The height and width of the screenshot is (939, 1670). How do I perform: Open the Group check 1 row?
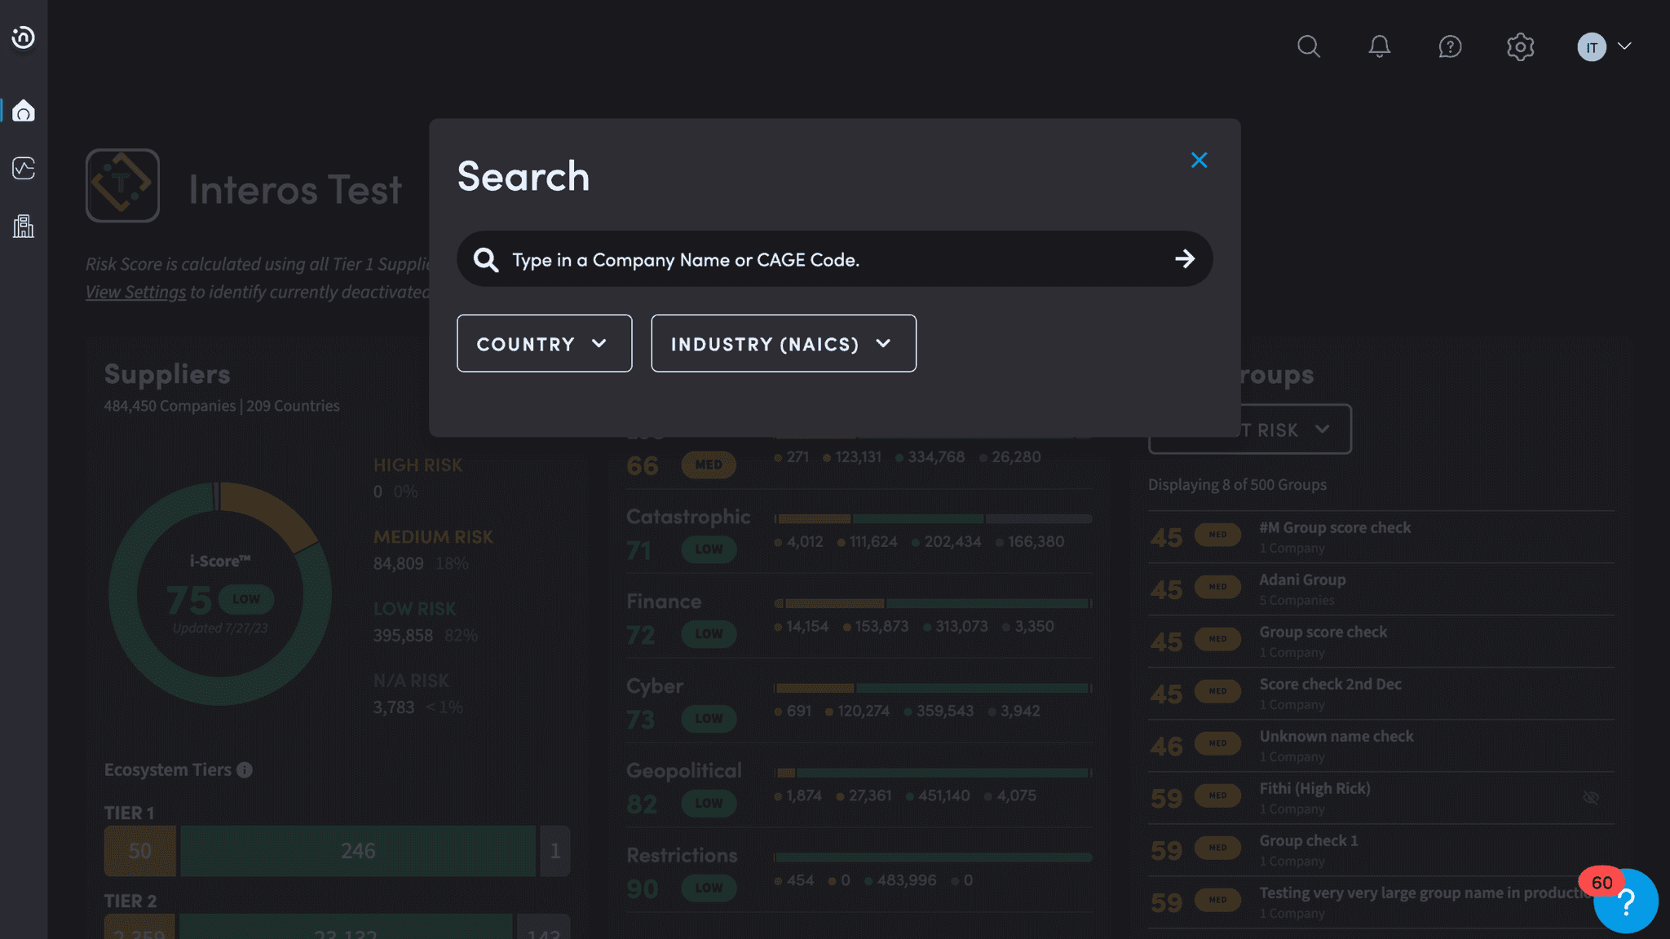(x=1381, y=849)
